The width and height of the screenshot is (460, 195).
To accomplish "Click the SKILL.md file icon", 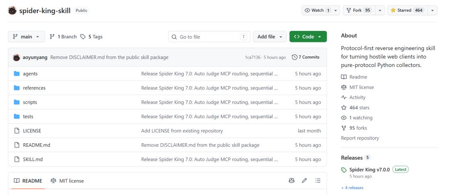I will point(17,159).
